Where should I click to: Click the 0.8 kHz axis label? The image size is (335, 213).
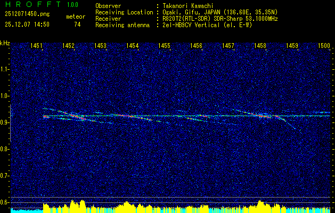pyautogui.click(x=5, y=149)
